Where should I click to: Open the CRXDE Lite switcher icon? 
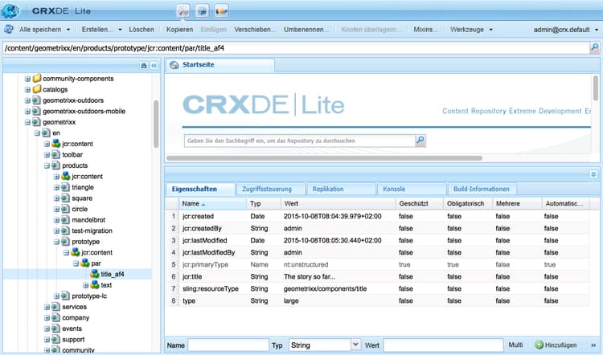tap(183, 10)
